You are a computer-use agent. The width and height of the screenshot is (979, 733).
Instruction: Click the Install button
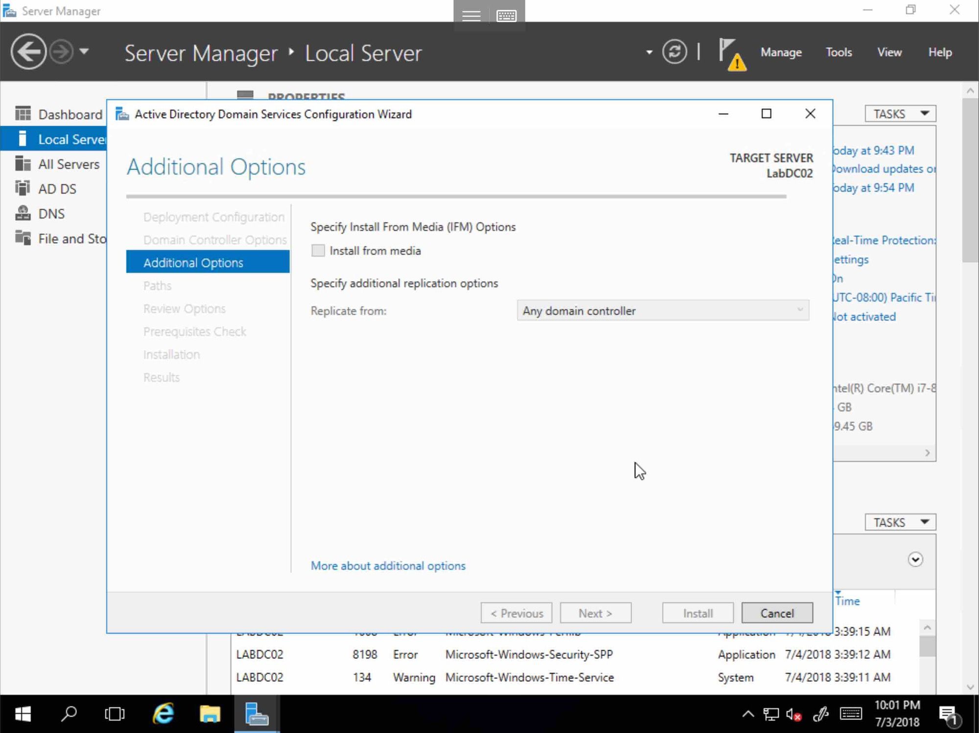pyautogui.click(x=698, y=613)
